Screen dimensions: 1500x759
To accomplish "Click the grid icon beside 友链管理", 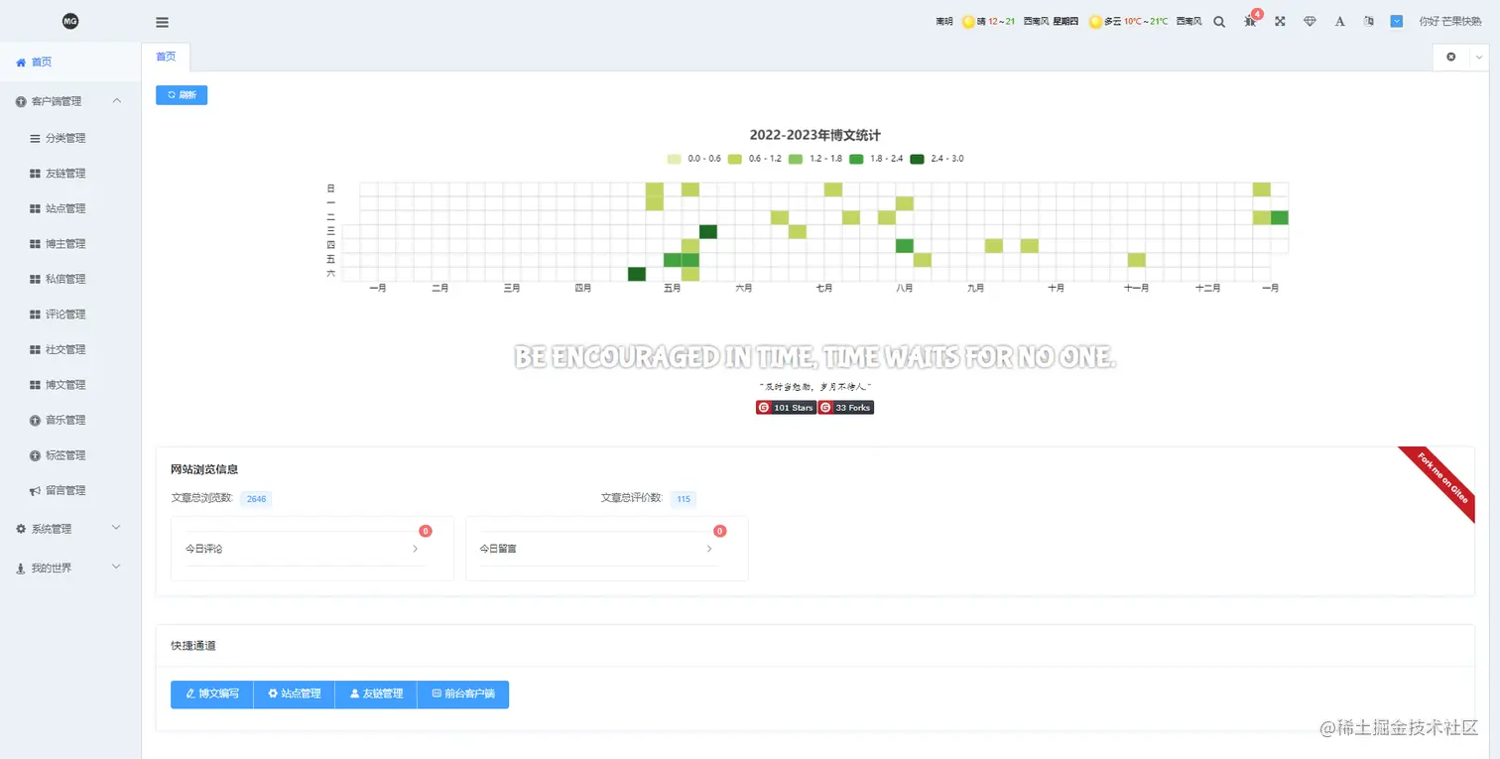I will 36,174.
